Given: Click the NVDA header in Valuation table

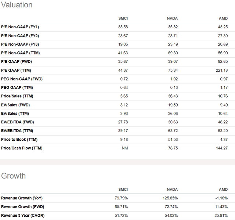Looking at the screenshot, I should coord(172,18).
